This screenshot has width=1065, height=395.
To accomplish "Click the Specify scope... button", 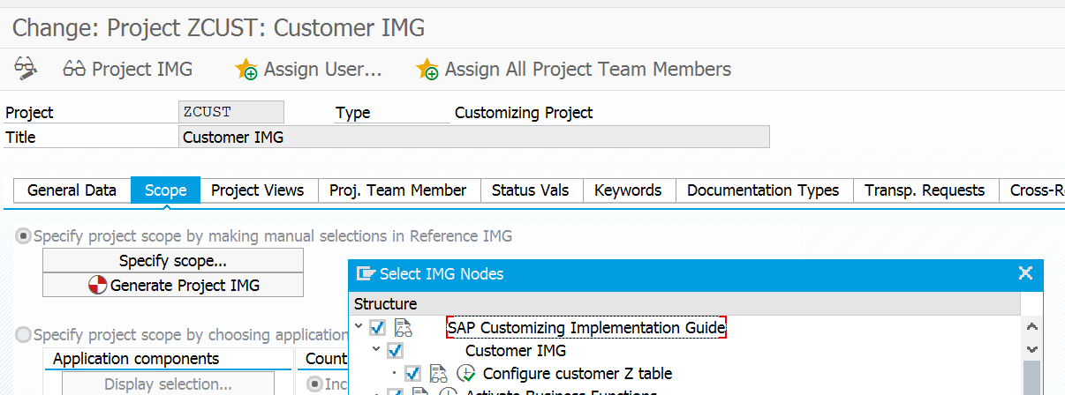I will pos(173,261).
